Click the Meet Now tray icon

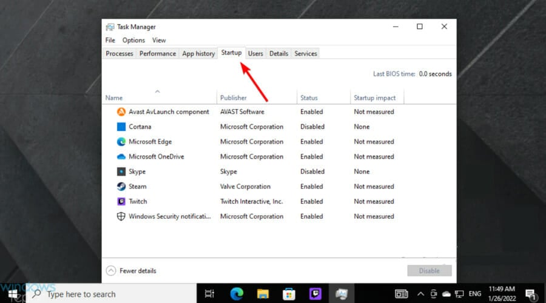click(x=434, y=294)
